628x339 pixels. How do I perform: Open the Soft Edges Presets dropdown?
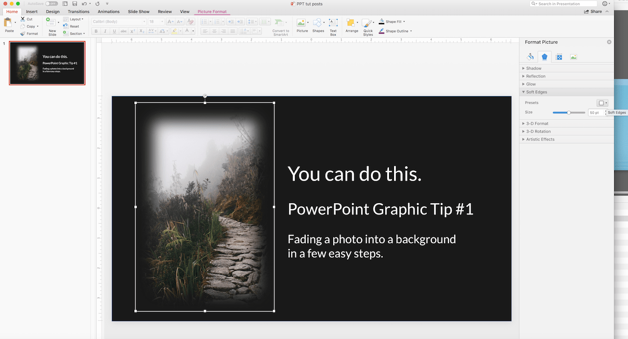click(x=602, y=103)
